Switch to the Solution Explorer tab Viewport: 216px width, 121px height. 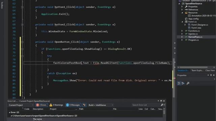tap(183, 70)
